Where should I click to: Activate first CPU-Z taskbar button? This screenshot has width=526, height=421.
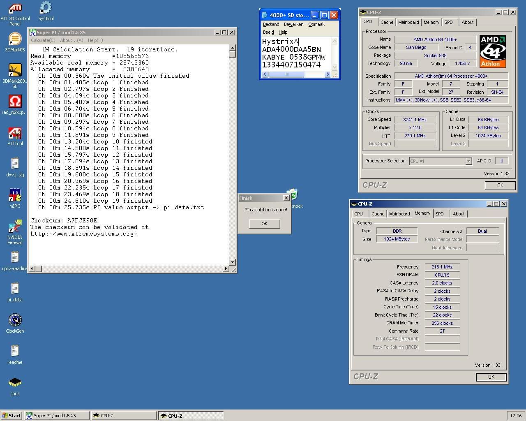124,416
